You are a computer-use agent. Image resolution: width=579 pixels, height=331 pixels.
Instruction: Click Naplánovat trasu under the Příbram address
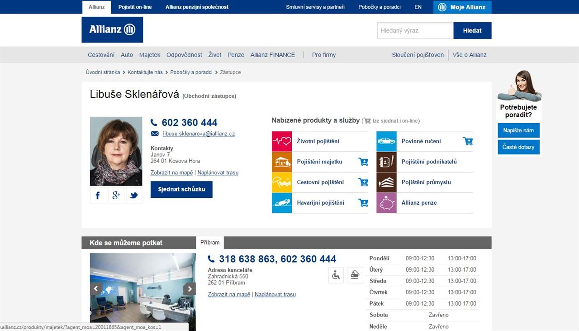click(x=275, y=294)
